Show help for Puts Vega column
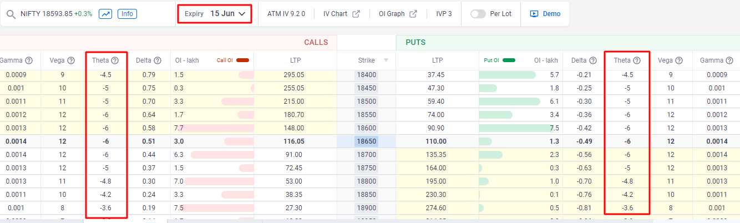Screen dimensions: 740x223 (679, 60)
